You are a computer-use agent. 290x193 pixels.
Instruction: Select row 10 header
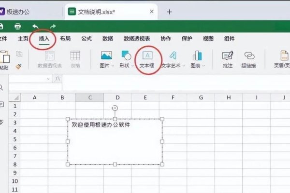pos(14,181)
